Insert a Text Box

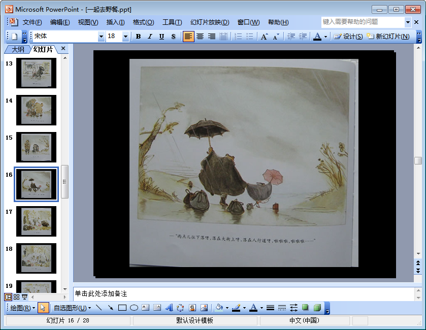[146, 308]
